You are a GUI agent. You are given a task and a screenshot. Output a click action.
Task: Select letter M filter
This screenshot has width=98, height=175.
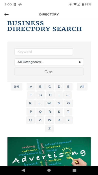pyautogui.click(x=49, y=103)
